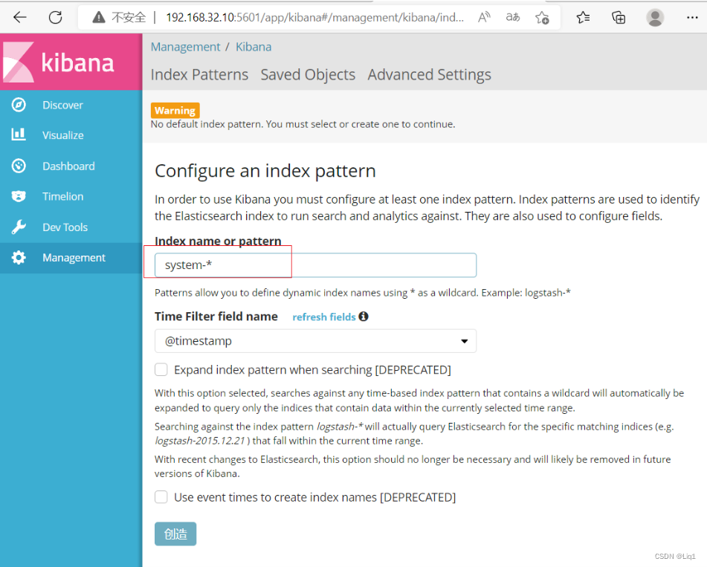Screen dimensions: 707x567
Task: Click the Kibana breadcrumb link
Action: [x=254, y=47]
